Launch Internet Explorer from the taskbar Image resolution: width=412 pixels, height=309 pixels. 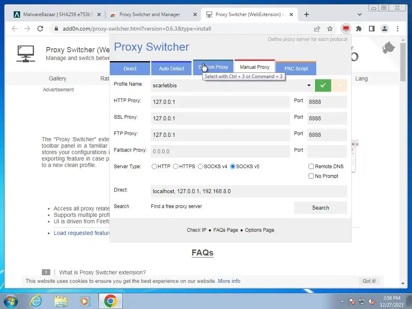[x=36, y=301]
